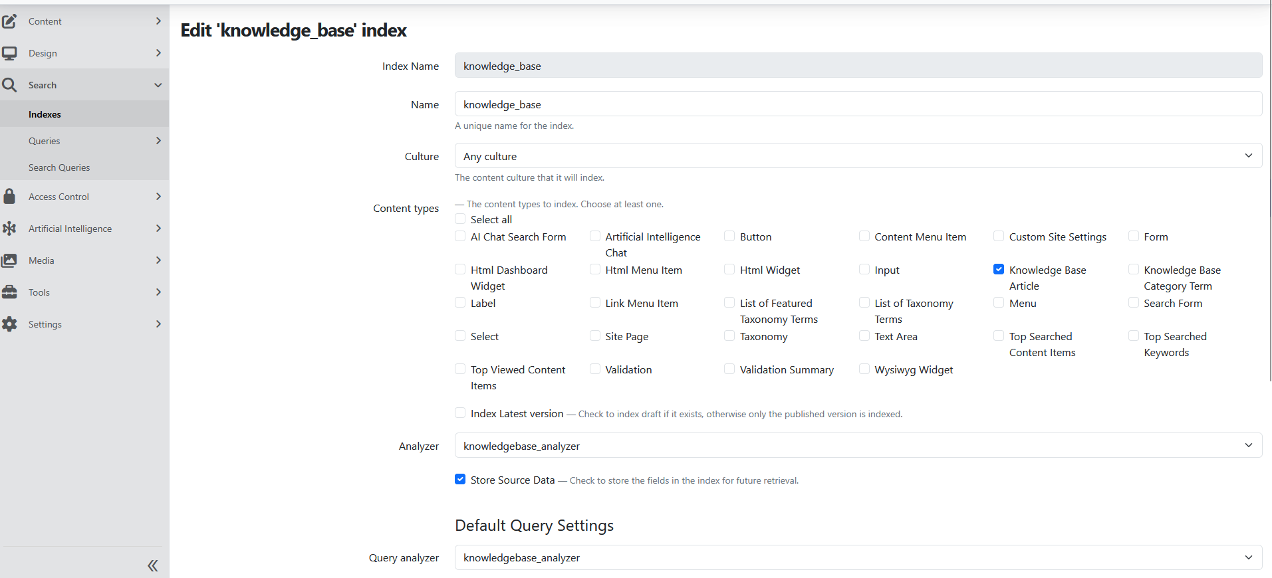The image size is (1272, 578).
Task: Check Top Searched Content Items
Action: [999, 336]
